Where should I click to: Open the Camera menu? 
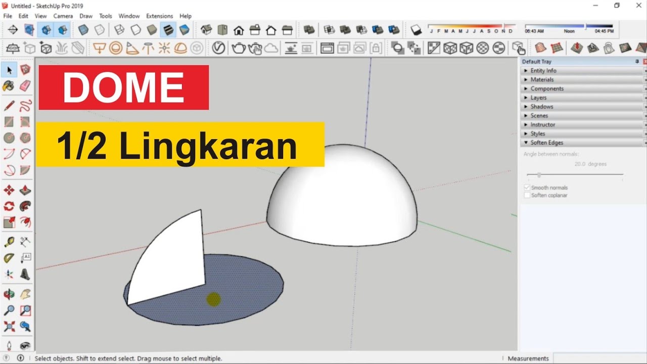pos(63,16)
